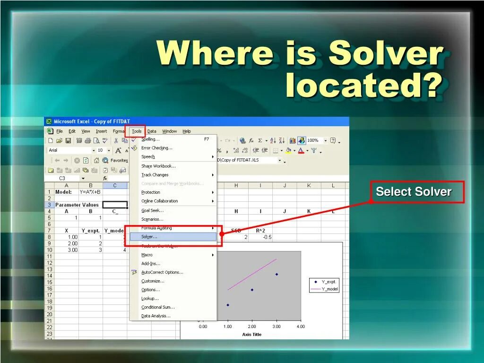The image size is (484, 363).
Task: Click the Chart Wizard icon
Action: click(293, 141)
